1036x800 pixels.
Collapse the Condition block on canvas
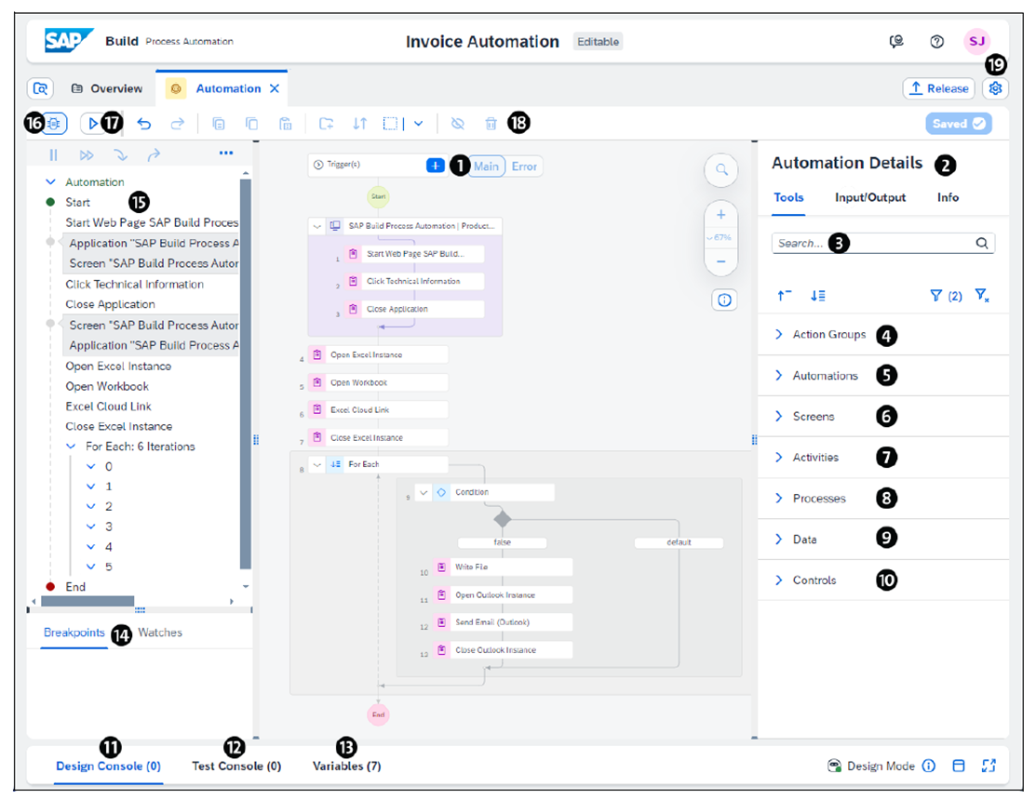click(424, 492)
